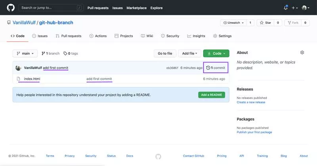Open footer Status link

(111, 156)
